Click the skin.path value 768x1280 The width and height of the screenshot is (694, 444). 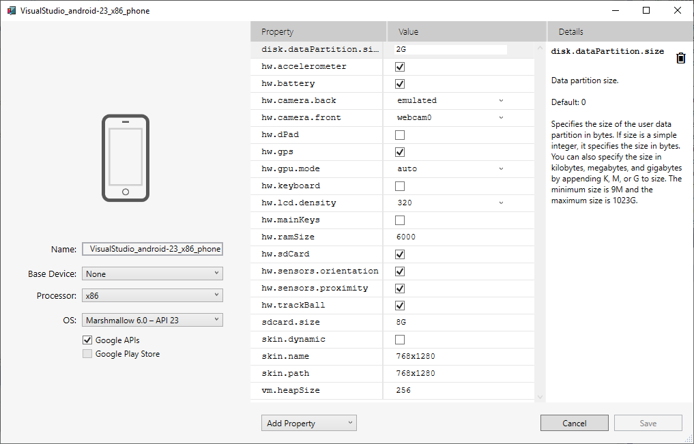click(x=416, y=374)
